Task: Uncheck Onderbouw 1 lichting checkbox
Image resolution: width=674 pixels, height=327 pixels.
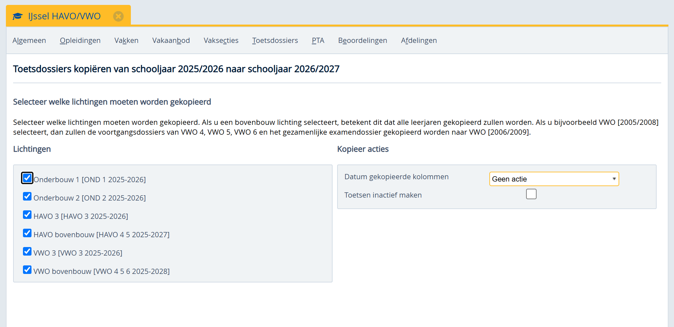Action: [27, 178]
